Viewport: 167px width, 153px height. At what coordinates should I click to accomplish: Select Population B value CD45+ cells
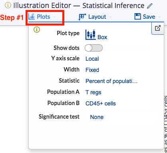(x=101, y=103)
